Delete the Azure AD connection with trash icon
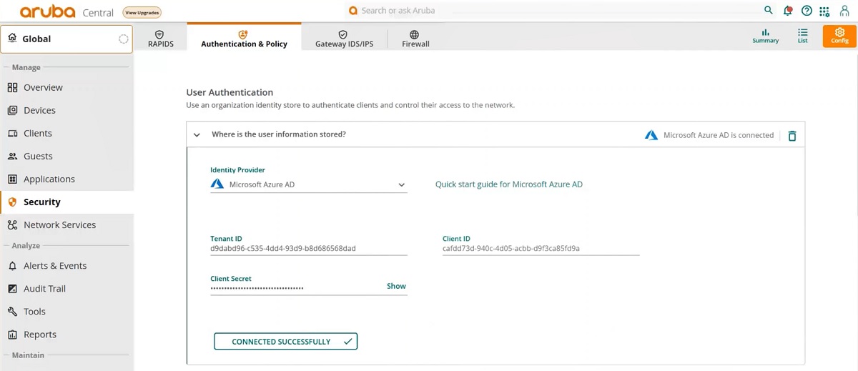This screenshot has height=371, width=858. pyautogui.click(x=792, y=135)
